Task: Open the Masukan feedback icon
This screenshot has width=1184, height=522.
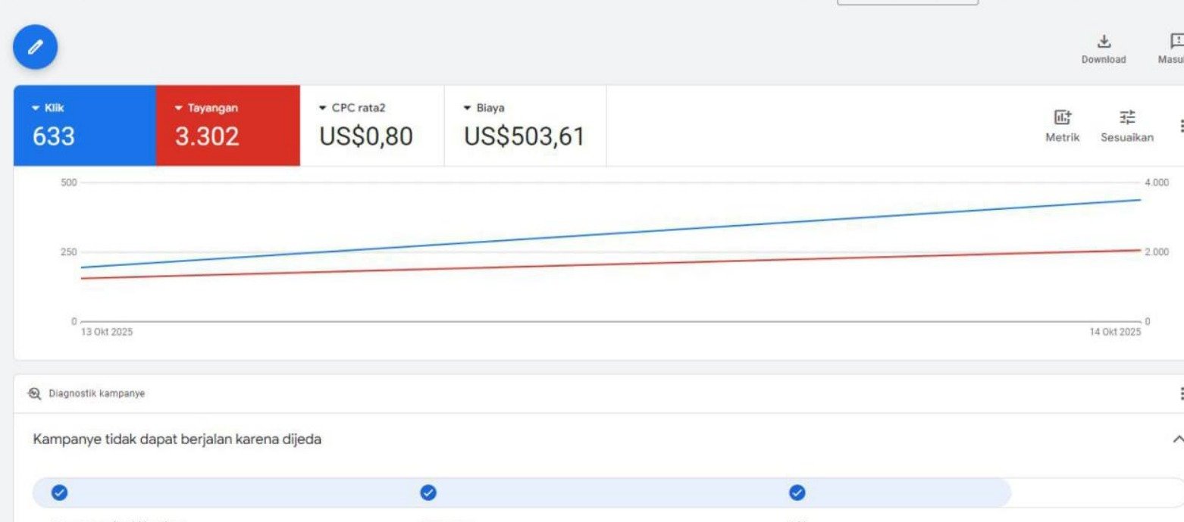Action: tap(1176, 42)
